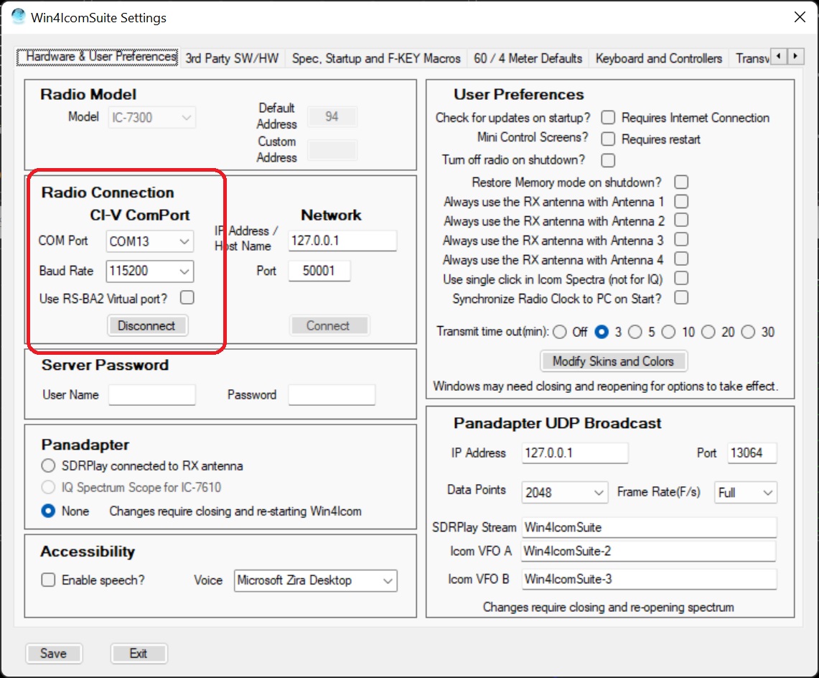Select 10 minute transmit time out

click(x=668, y=332)
